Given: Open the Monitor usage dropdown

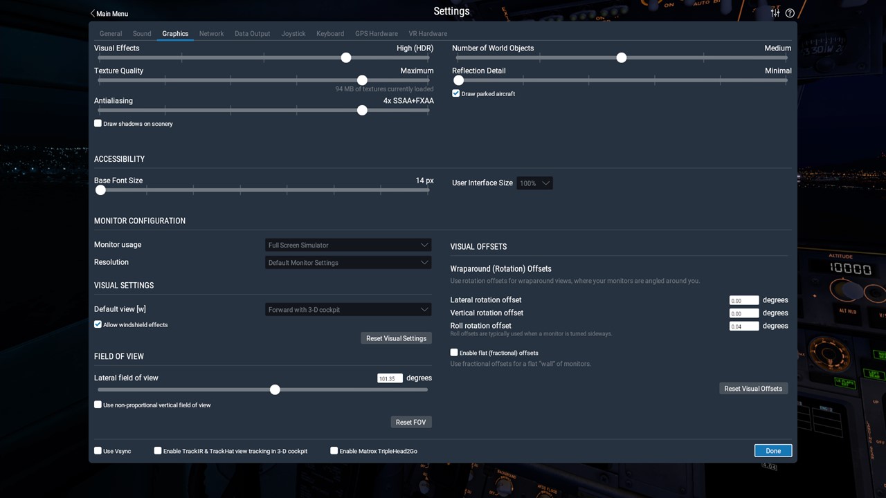Looking at the screenshot, I should coord(348,245).
